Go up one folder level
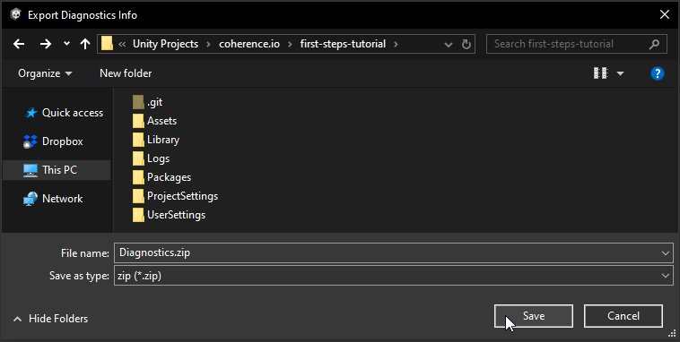Image resolution: width=680 pixels, height=342 pixels. pos(85,44)
